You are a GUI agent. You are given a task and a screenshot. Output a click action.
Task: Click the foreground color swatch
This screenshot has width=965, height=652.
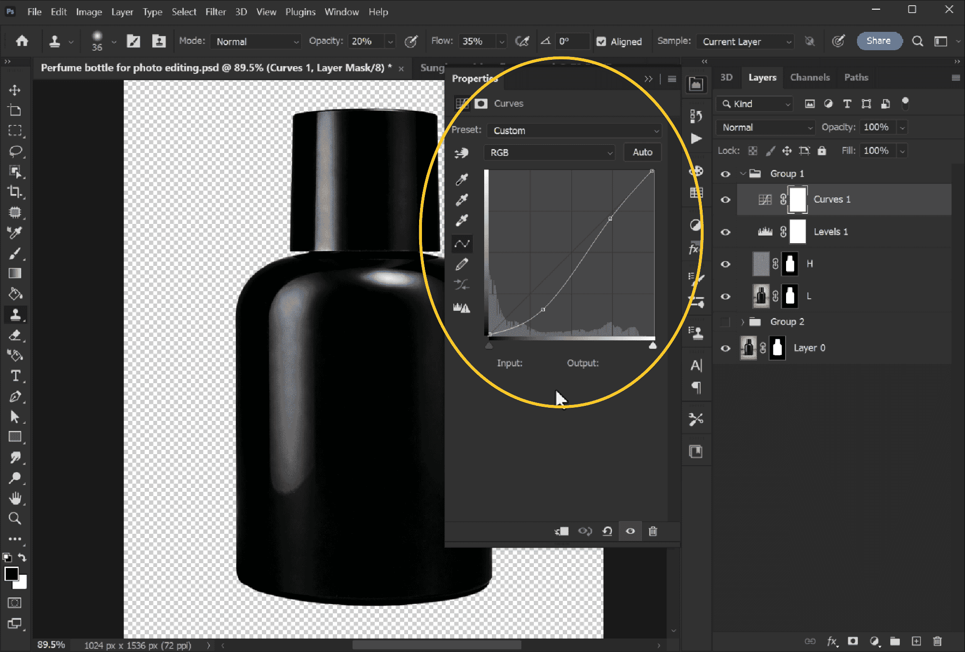12,574
